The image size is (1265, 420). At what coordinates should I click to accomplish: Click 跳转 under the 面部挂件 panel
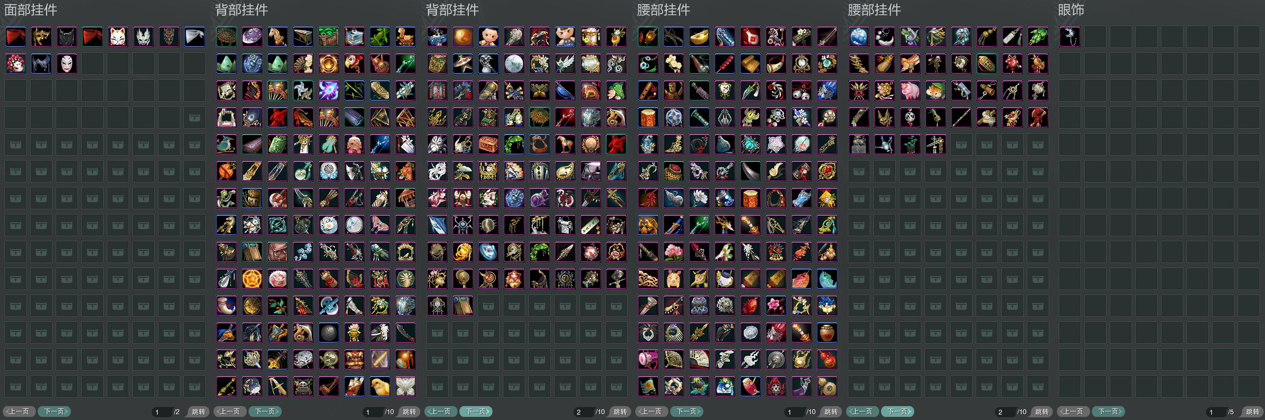pyautogui.click(x=198, y=411)
